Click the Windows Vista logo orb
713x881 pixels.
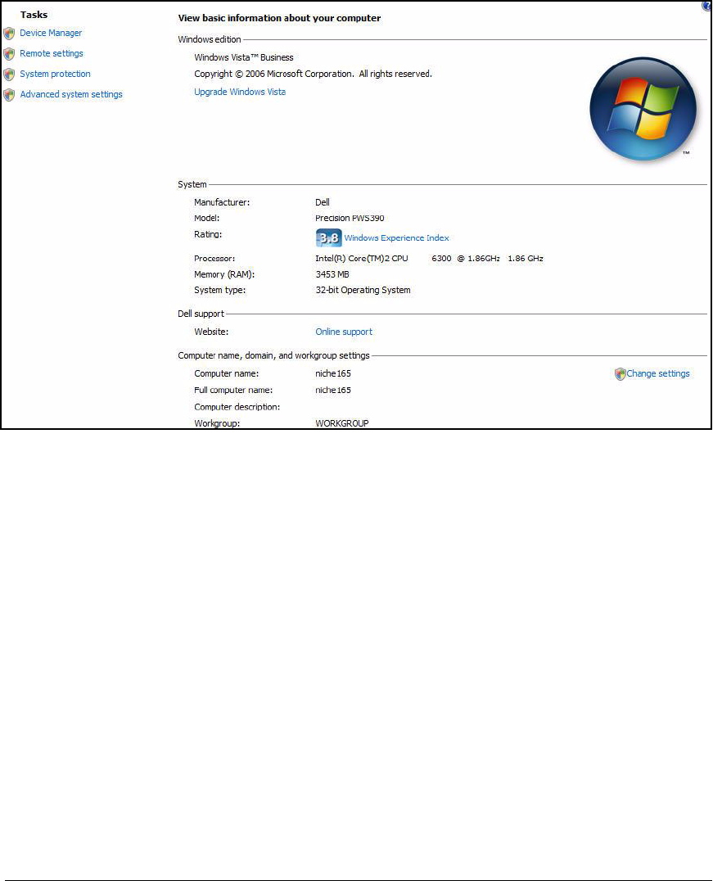point(643,110)
